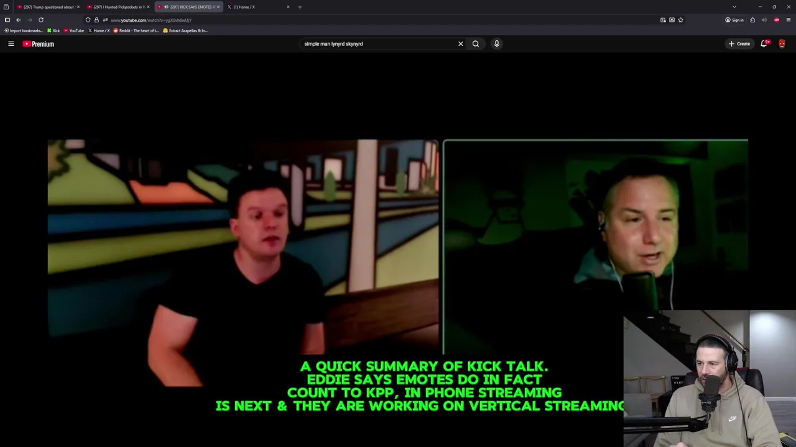Image resolution: width=796 pixels, height=447 pixels.
Task: Close the 'I Hunted Pickpockets' tab
Action: (148, 7)
